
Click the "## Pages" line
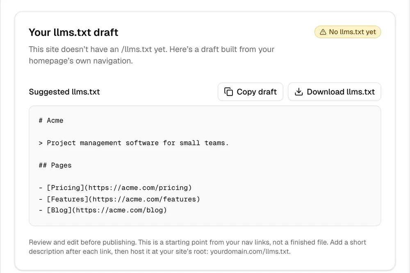tap(55, 165)
